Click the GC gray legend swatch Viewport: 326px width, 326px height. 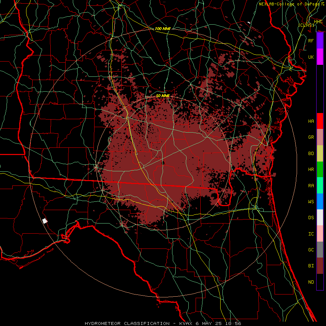320,250
